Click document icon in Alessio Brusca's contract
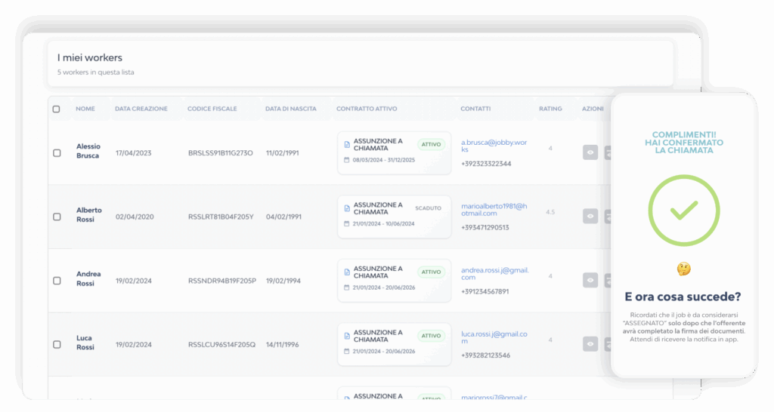The height and width of the screenshot is (412, 774). pyautogui.click(x=347, y=144)
